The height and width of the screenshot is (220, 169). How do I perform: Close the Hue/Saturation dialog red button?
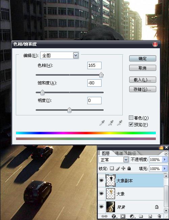155,44
